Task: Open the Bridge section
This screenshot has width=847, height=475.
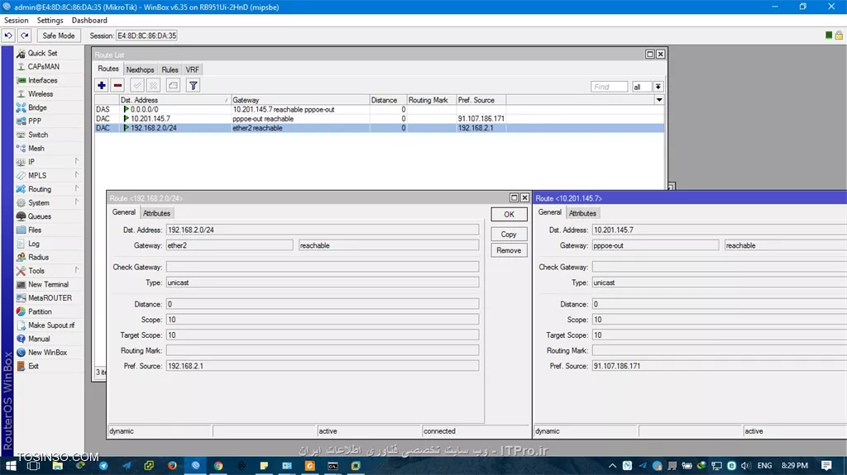Action: tap(37, 107)
